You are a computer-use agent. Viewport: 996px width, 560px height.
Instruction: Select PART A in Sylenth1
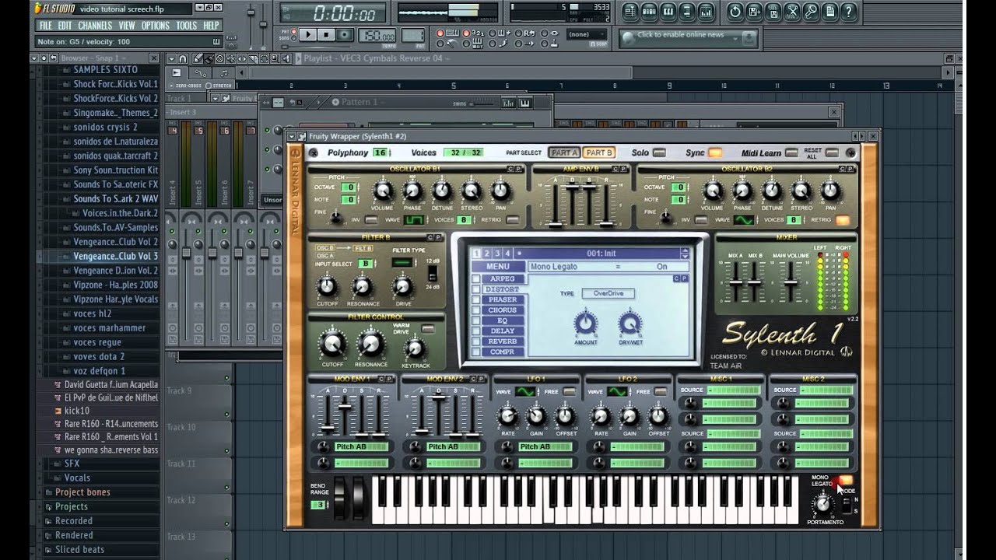[x=563, y=152]
